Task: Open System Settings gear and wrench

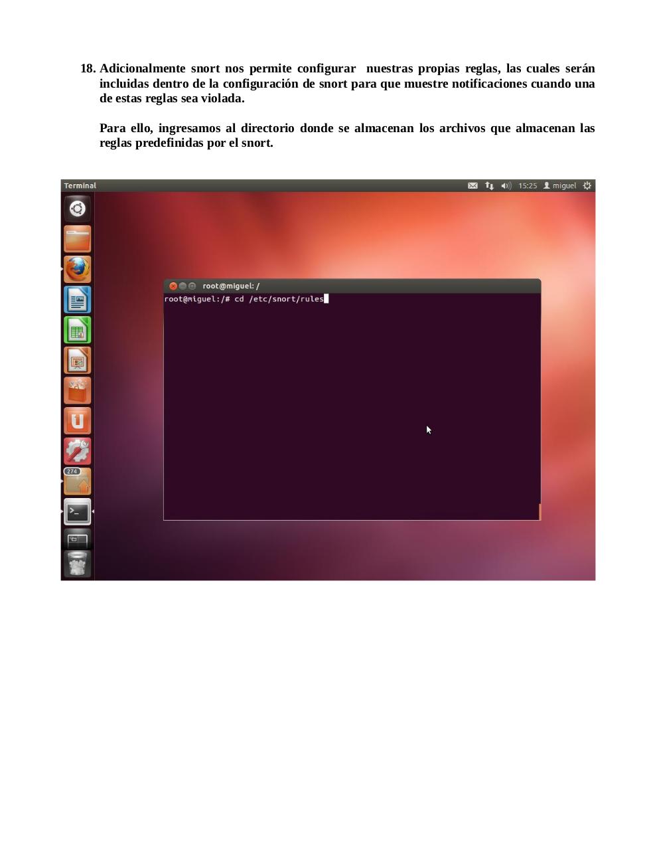Action: point(77,451)
